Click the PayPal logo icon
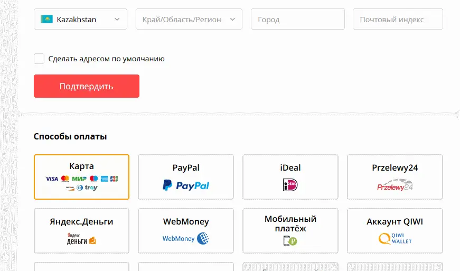 pyautogui.click(x=186, y=185)
